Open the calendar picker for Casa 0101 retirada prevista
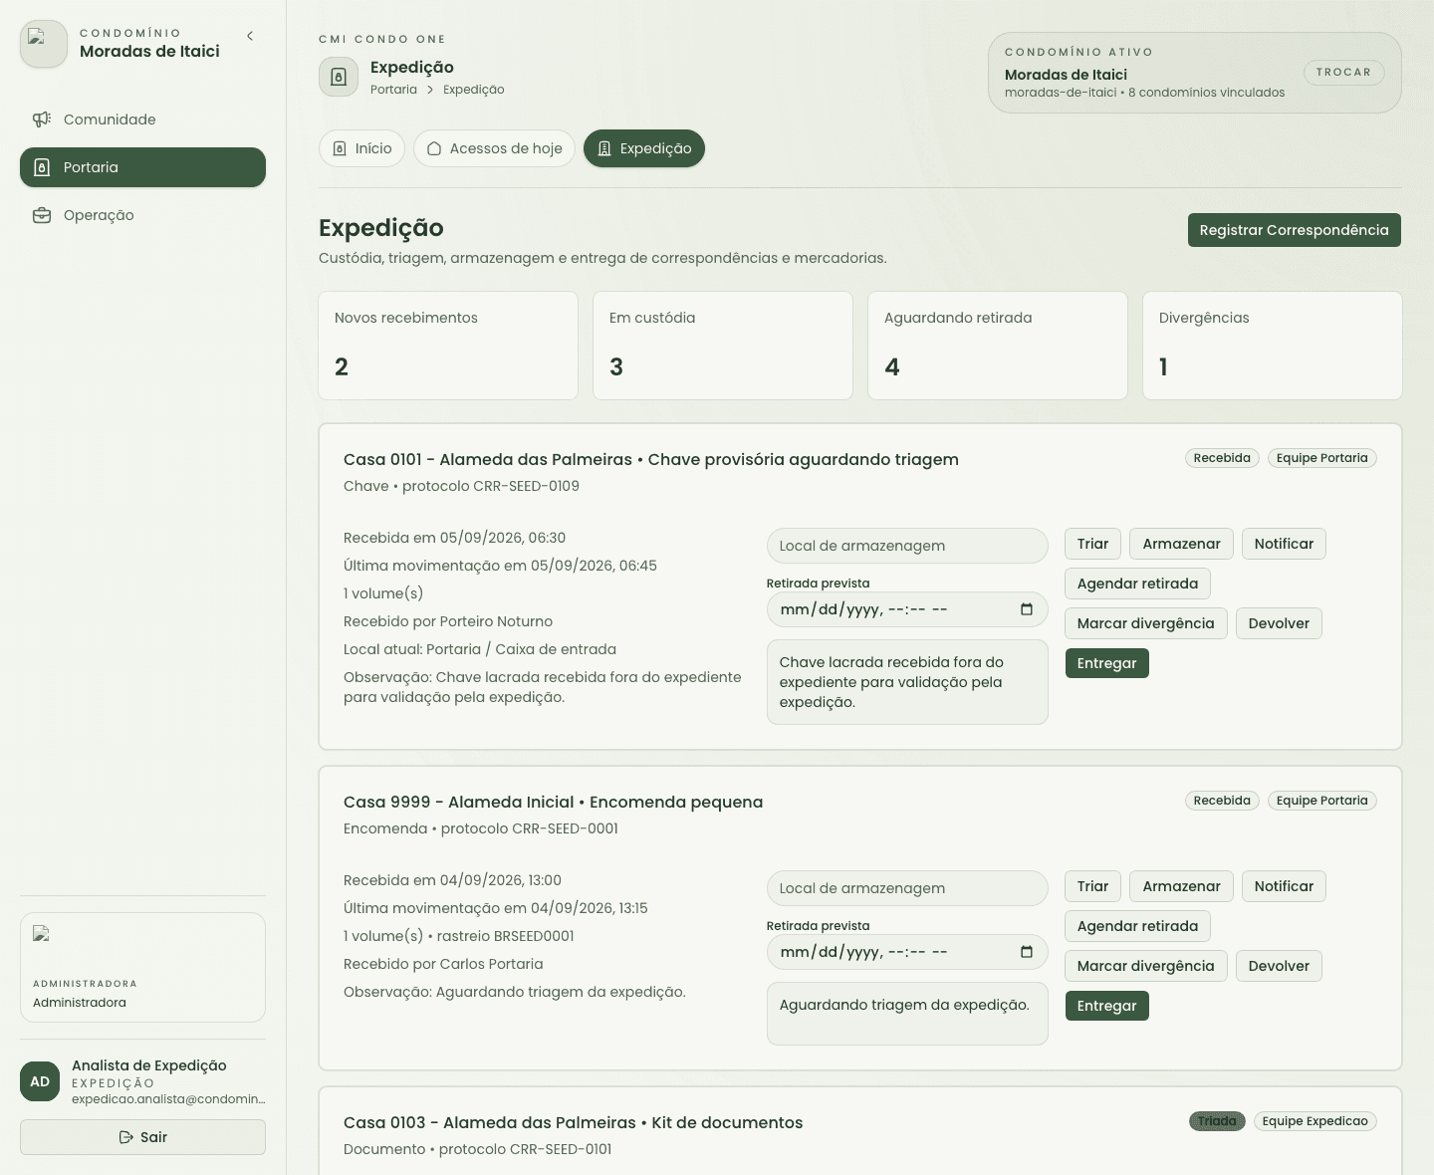The image size is (1434, 1175). [1027, 609]
